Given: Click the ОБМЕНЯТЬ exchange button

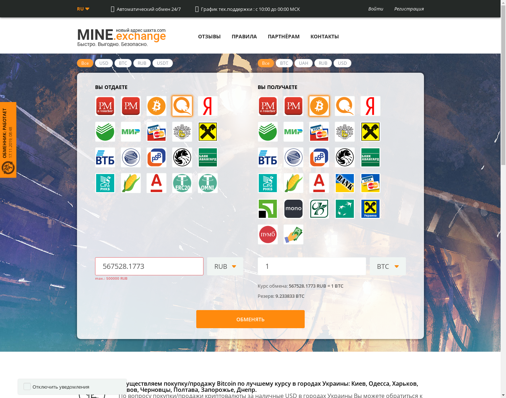Looking at the screenshot, I should 250,319.
